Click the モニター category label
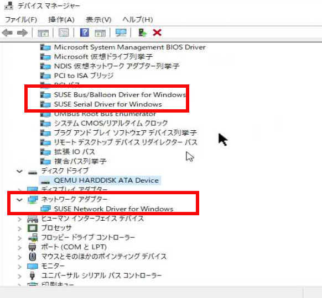This screenshot has width=322, height=298. click(x=53, y=266)
